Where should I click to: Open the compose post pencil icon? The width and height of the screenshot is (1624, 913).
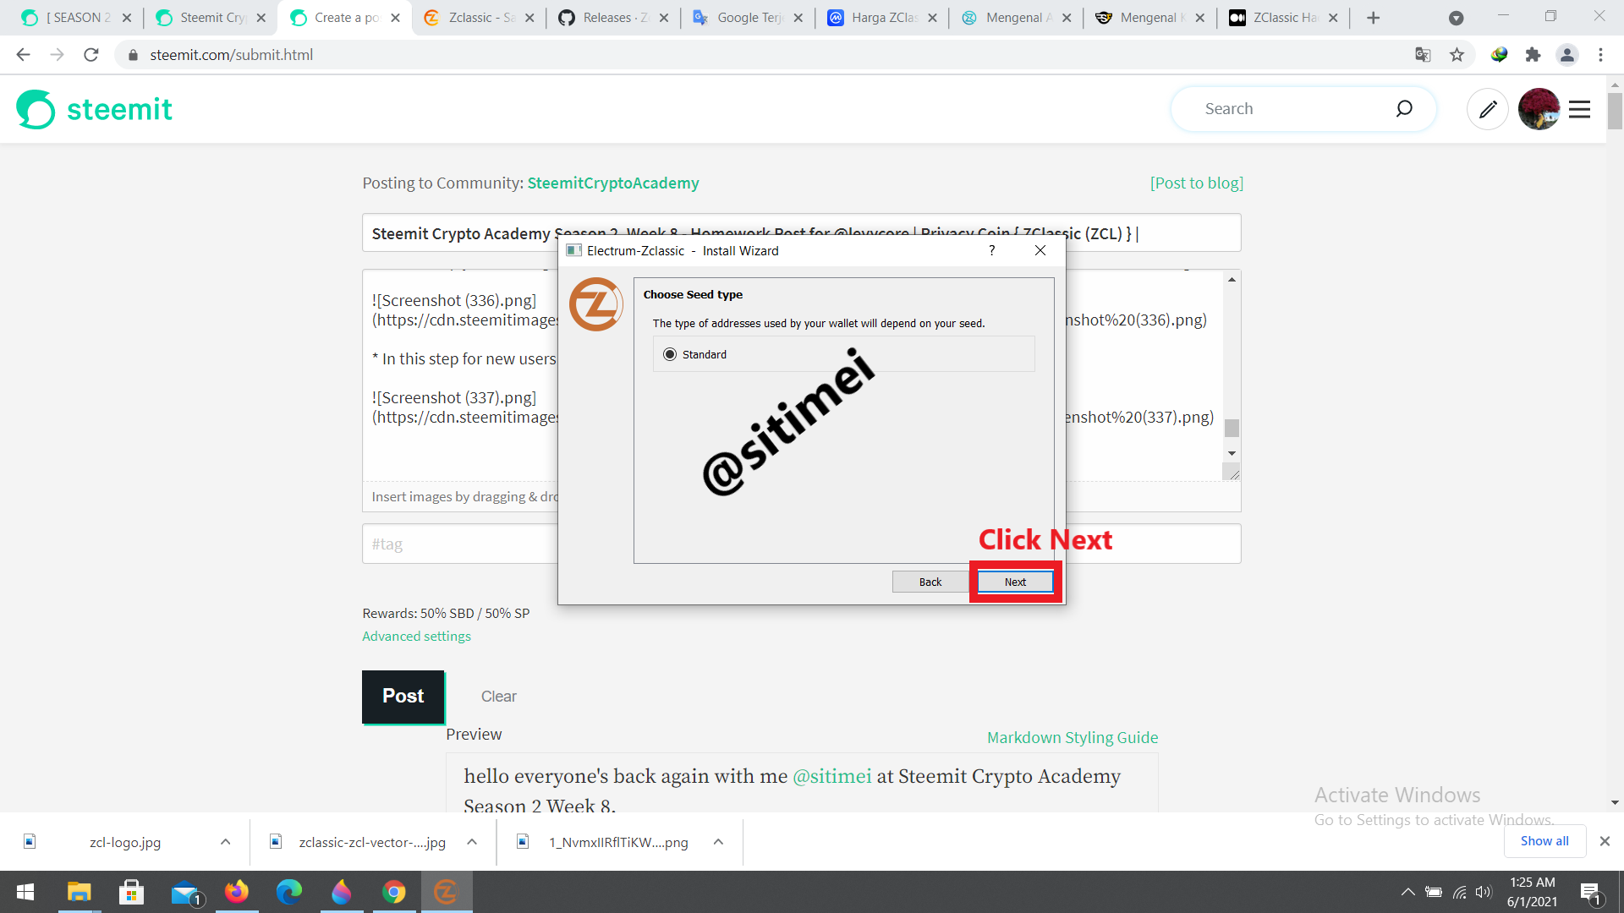coord(1488,109)
